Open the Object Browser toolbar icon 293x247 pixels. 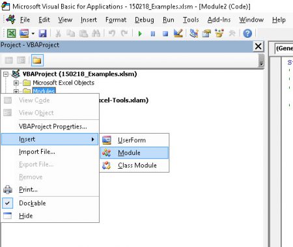(x=219, y=33)
